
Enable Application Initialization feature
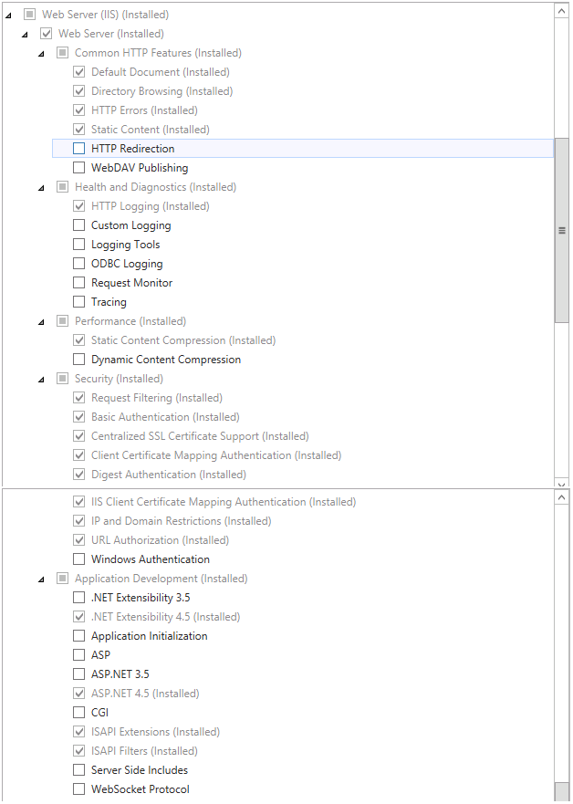(79, 636)
